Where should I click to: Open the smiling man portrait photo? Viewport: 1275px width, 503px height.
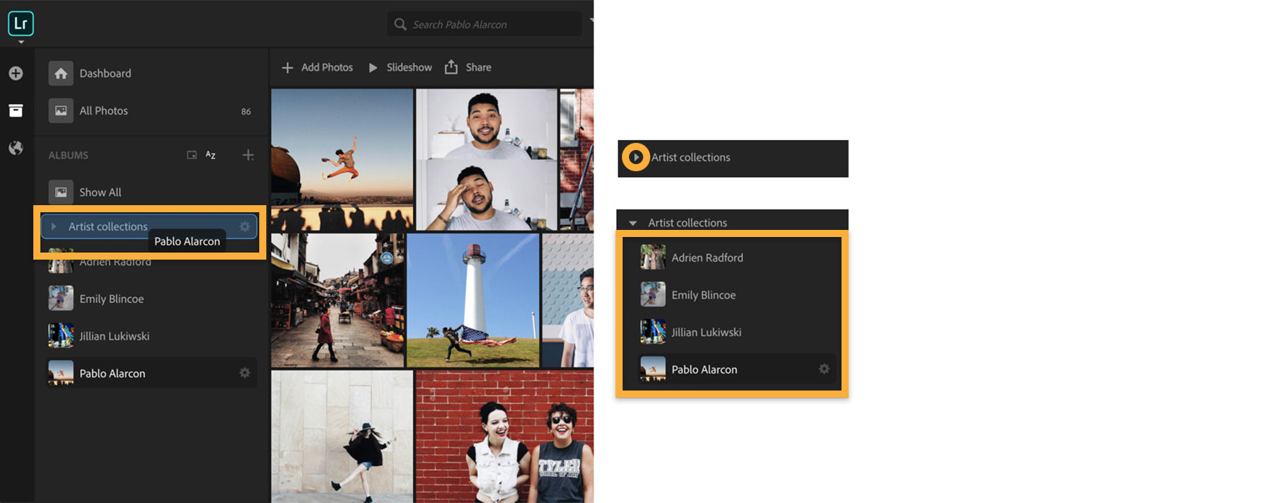click(487, 124)
